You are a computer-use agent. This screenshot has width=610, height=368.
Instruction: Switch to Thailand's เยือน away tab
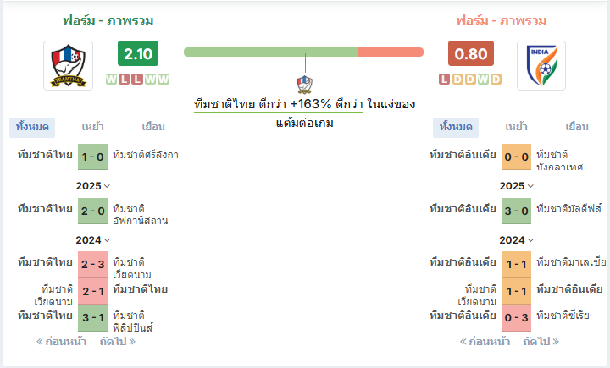point(153,127)
